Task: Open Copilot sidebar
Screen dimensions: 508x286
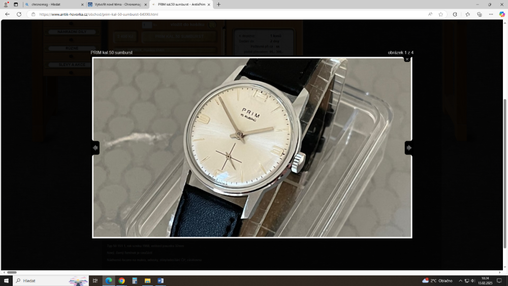Action: point(502,14)
